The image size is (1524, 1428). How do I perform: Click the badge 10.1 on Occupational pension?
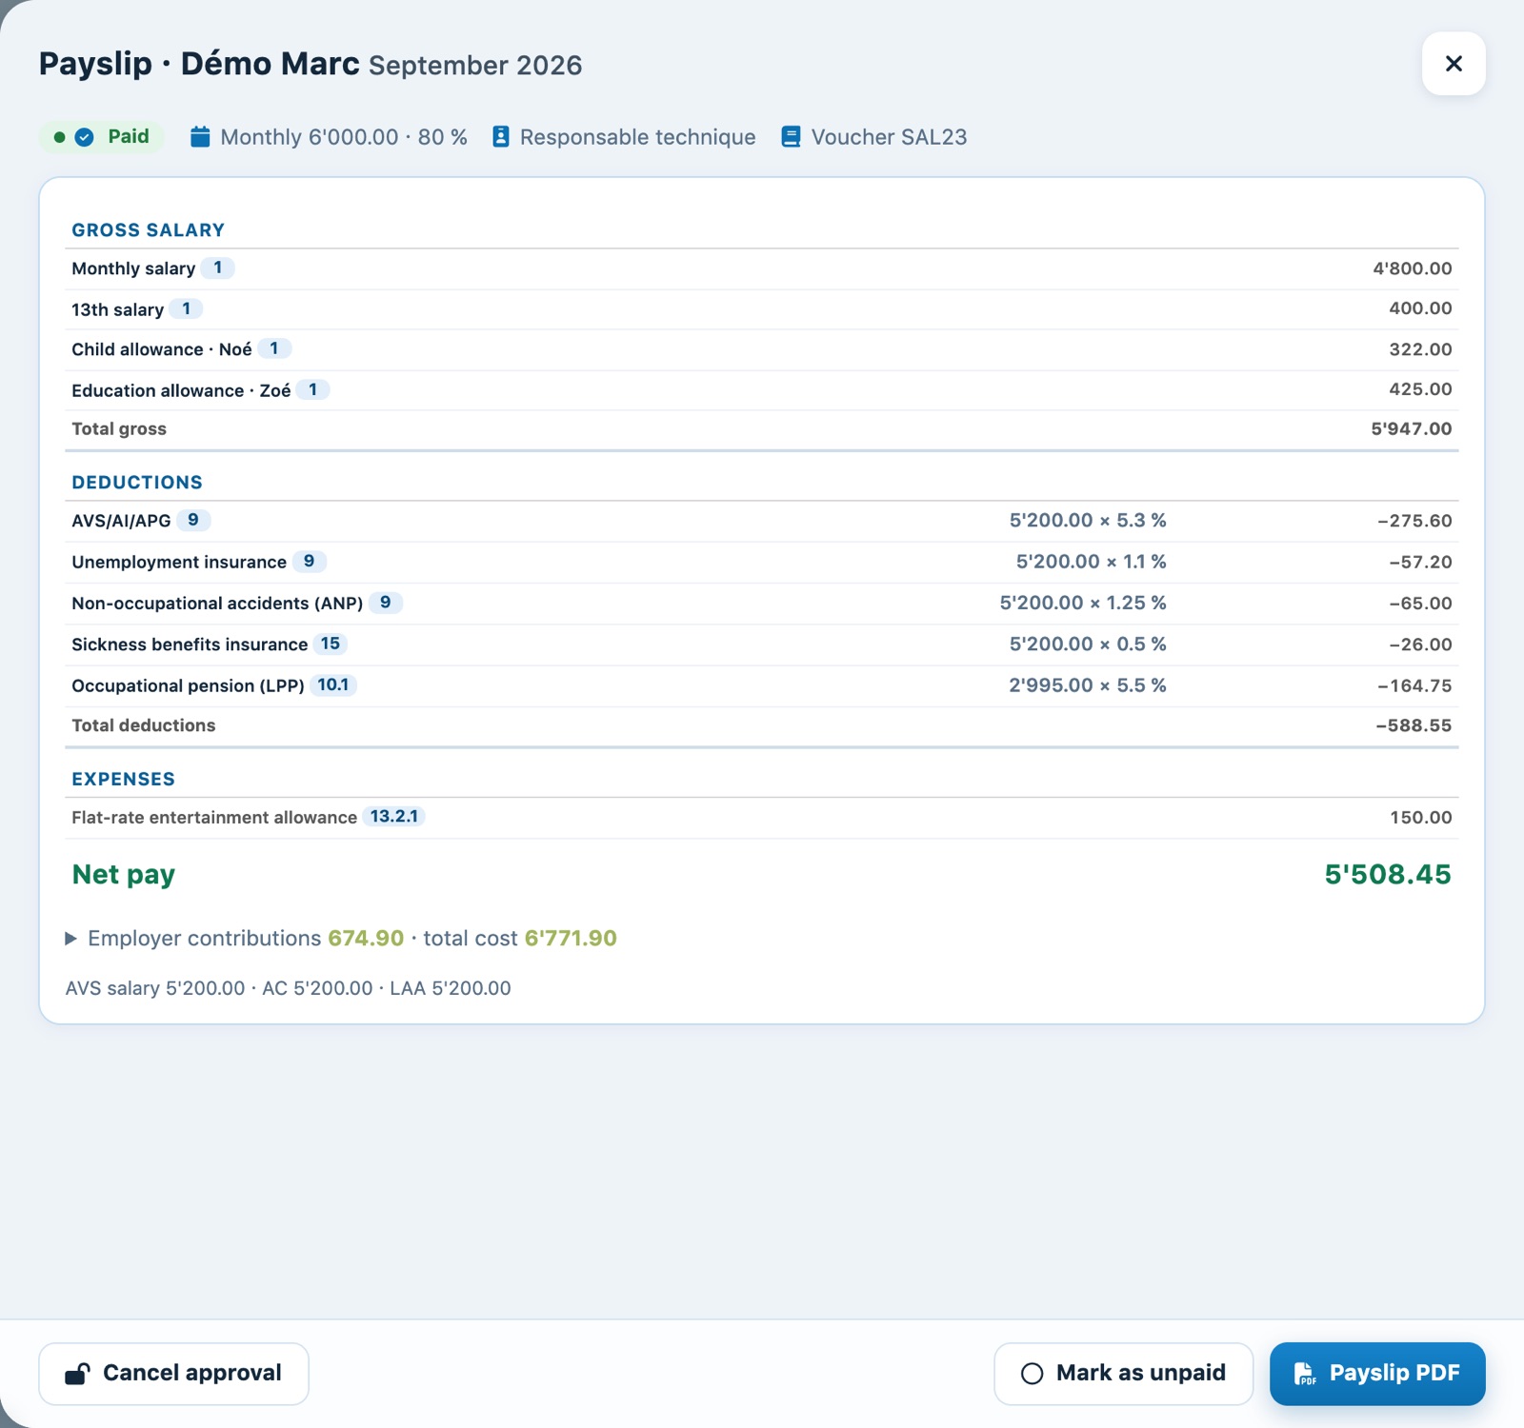333,684
